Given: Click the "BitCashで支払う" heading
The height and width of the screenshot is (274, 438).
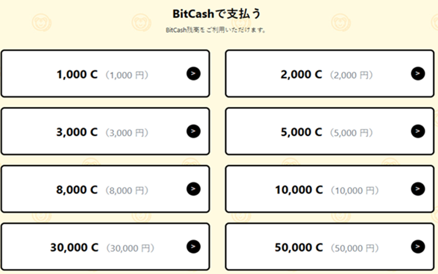Looking at the screenshot, I should (x=218, y=13).
